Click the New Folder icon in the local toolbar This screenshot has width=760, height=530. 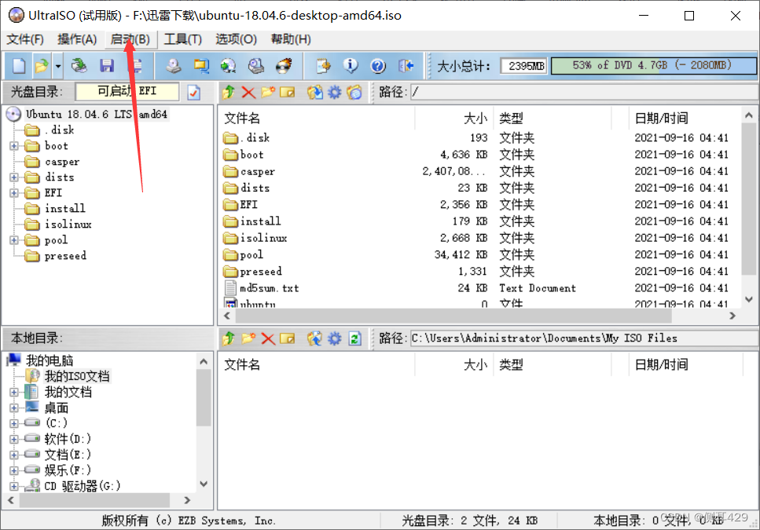(248, 338)
